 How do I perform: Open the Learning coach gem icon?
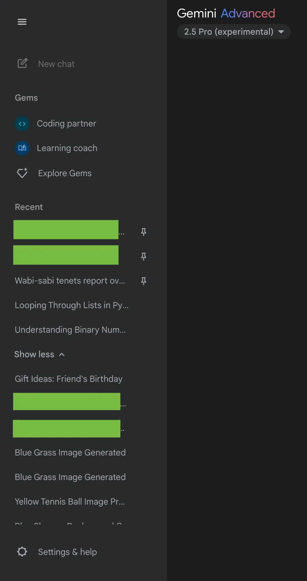22,148
